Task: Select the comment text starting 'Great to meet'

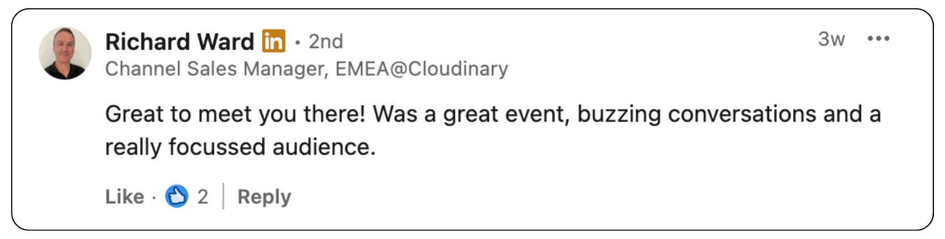Action: (493, 131)
